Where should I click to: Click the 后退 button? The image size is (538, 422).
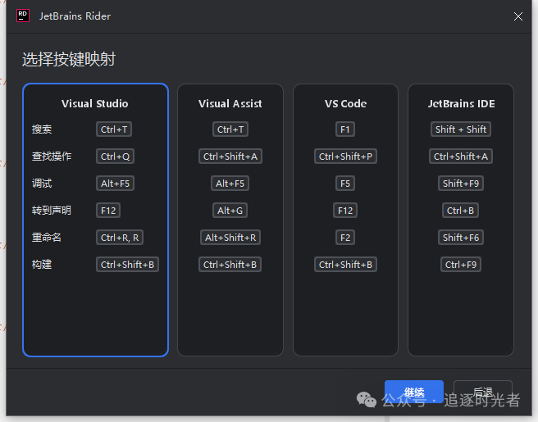483,392
